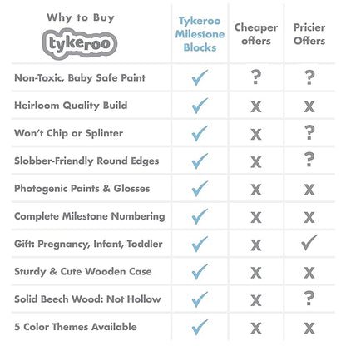Click Solid Beech Wood: Not Hollow label
The width and height of the screenshot is (346, 346).
coord(87,299)
